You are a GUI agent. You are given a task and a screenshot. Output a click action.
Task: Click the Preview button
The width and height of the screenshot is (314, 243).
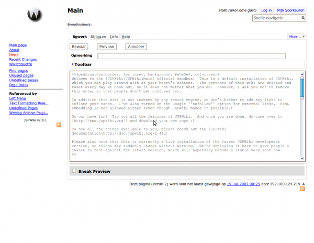pos(107,47)
